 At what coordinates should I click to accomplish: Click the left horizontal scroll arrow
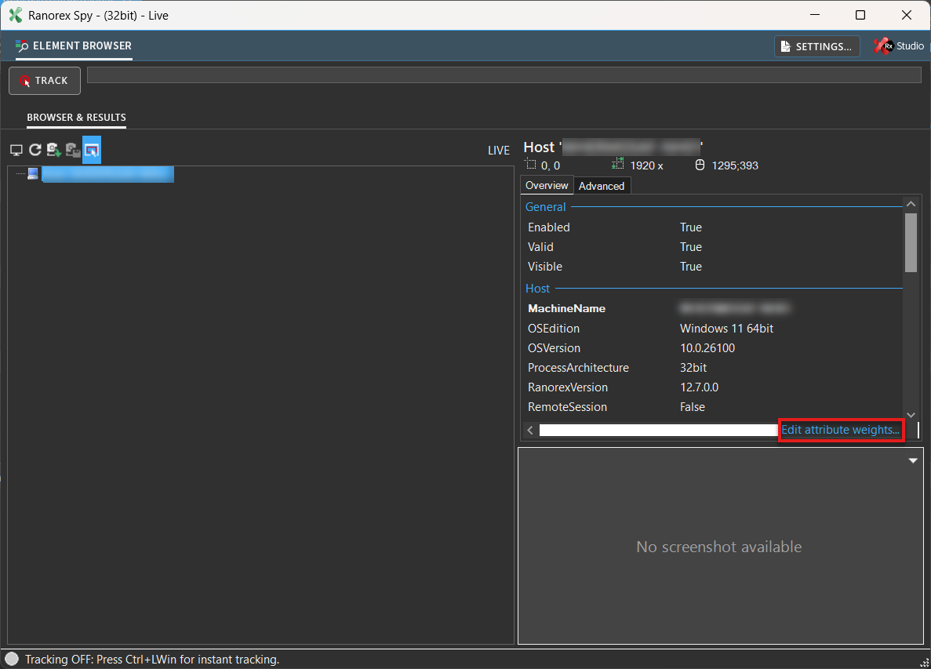pos(530,430)
